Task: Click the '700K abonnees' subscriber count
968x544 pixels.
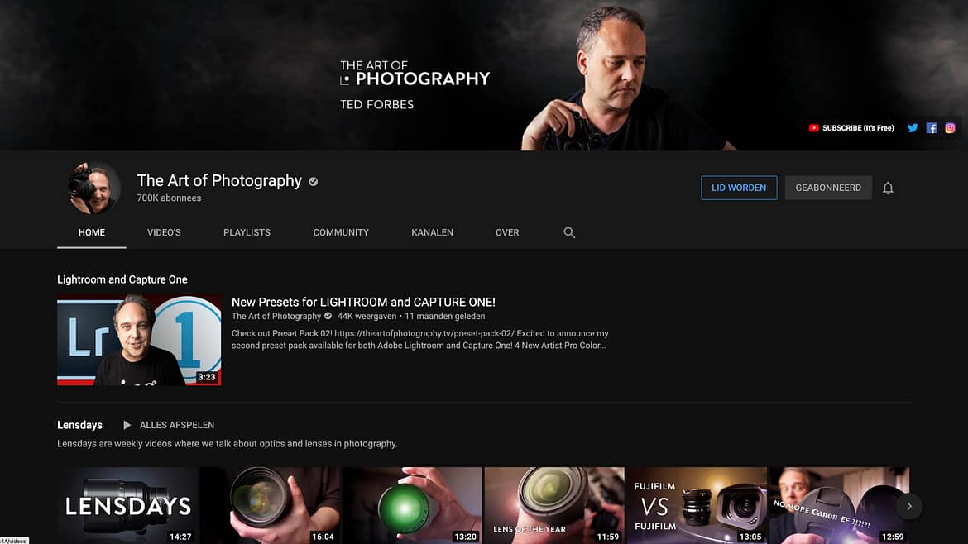Action: point(169,198)
